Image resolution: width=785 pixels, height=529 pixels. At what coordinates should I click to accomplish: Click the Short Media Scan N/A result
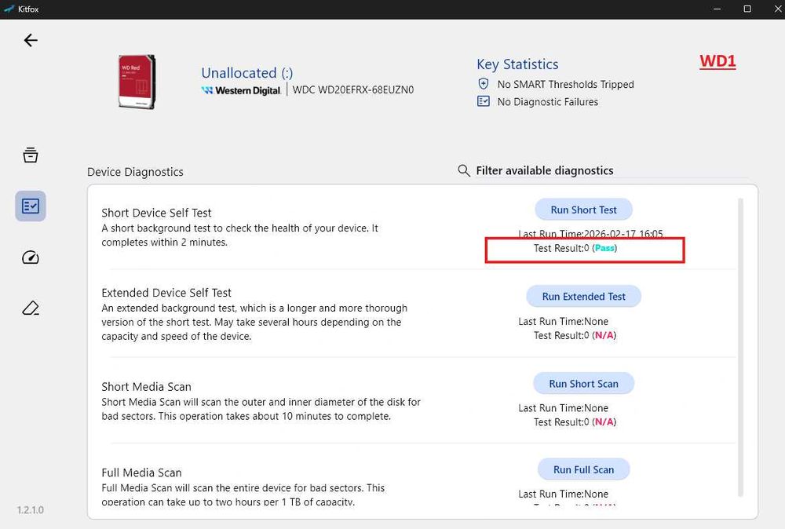(x=604, y=422)
